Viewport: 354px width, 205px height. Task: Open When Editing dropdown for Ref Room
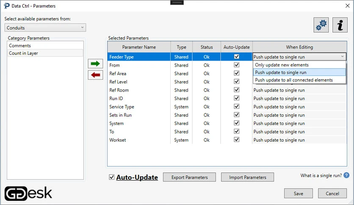coord(299,90)
